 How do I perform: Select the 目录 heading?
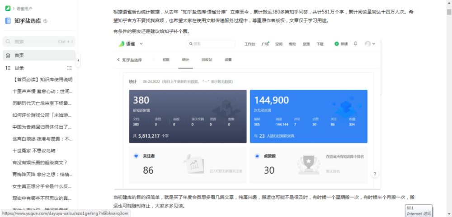pos(19,68)
